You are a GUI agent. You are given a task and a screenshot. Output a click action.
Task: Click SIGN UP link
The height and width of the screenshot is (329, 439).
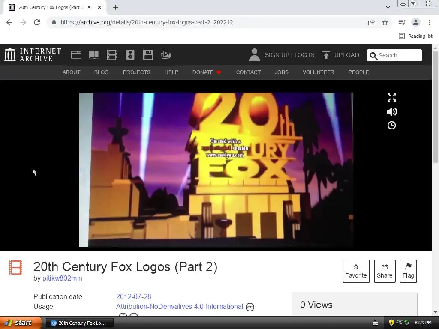pos(277,55)
